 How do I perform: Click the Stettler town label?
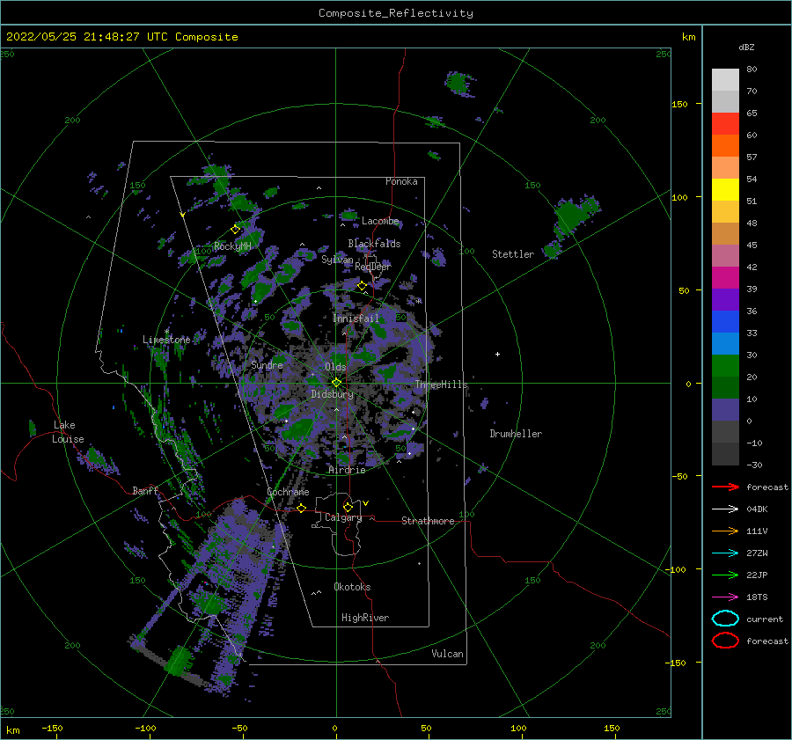[x=513, y=254]
